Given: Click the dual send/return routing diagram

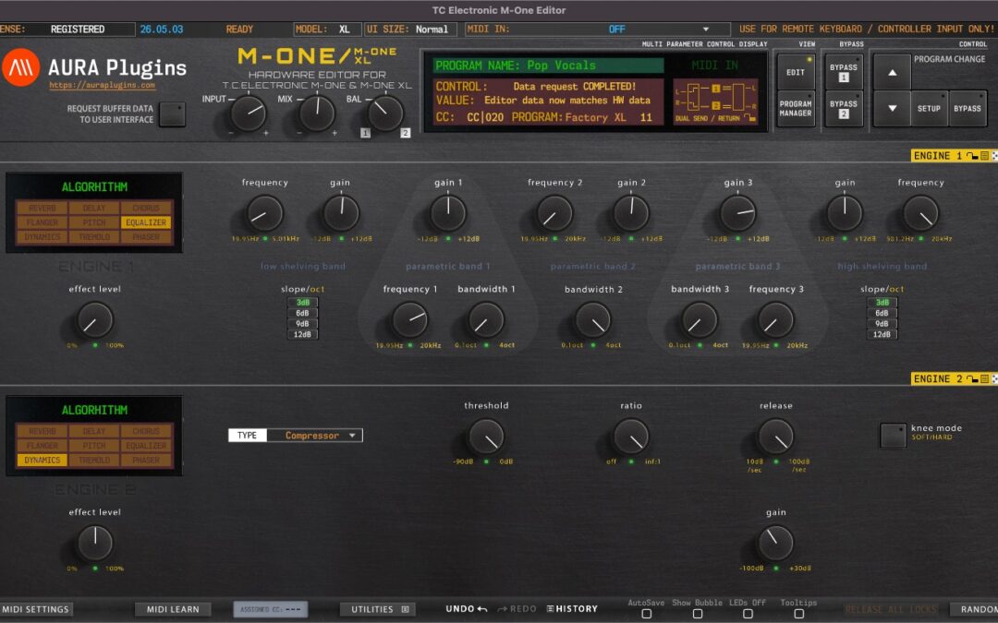Looking at the screenshot, I should (716, 102).
